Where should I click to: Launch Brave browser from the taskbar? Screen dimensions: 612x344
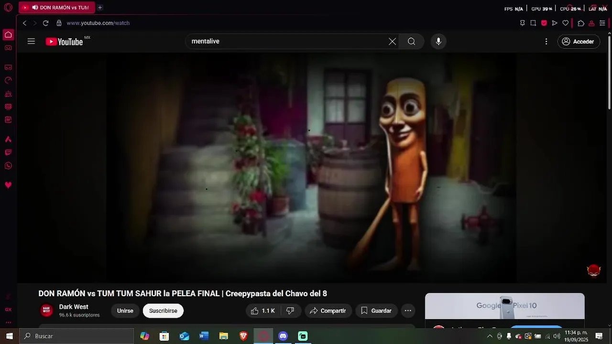tap(243, 336)
